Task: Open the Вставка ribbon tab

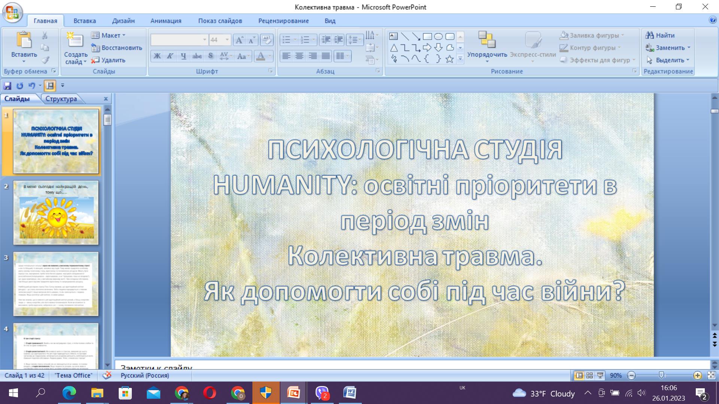Action: (85, 21)
